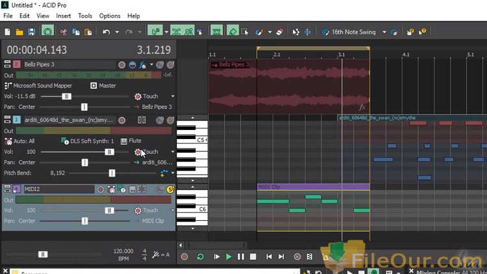487x274 pixels.
Task: Open track FX for Bellz Pipes 3
Action: tap(143, 65)
